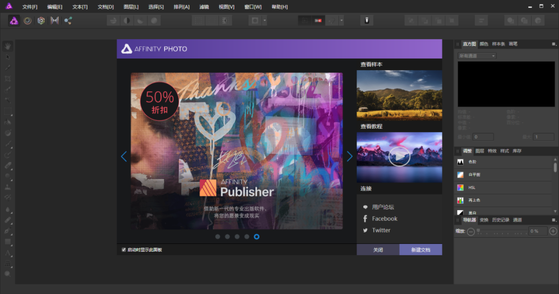Switch to the Color (颜色) tab

point(484,44)
